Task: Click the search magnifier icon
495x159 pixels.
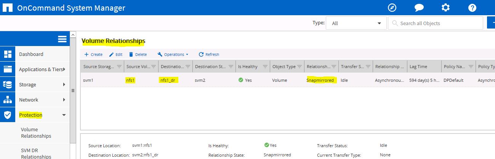Action: click(395, 23)
